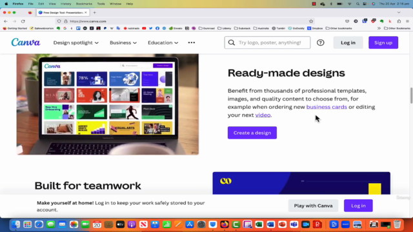Open the GoDaddy bookmark
413x232 pixels.
[x=296, y=28]
